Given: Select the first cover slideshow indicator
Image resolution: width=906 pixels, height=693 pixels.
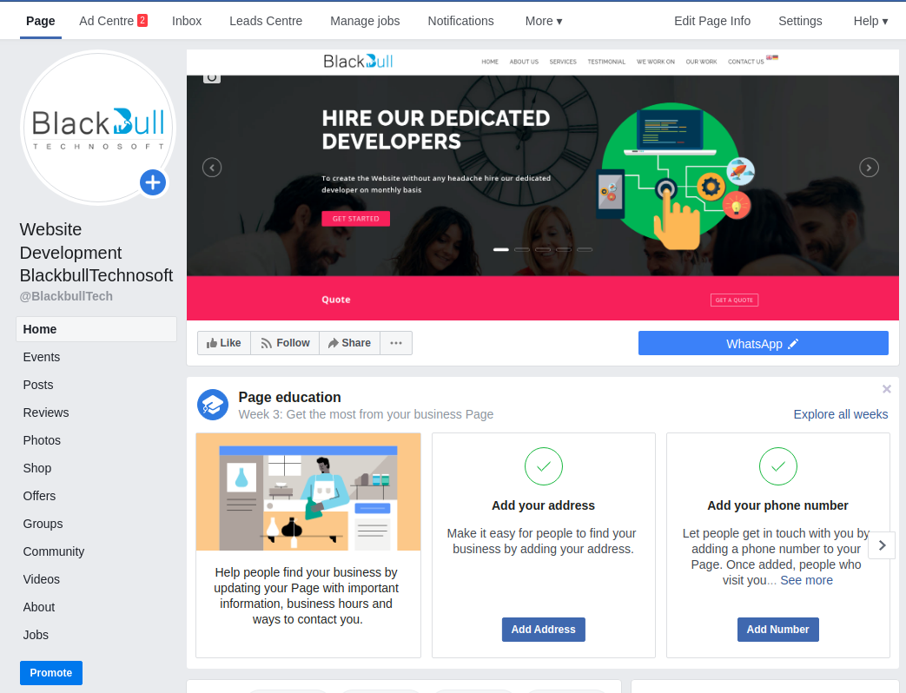Looking at the screenshot, I should 501,249.
